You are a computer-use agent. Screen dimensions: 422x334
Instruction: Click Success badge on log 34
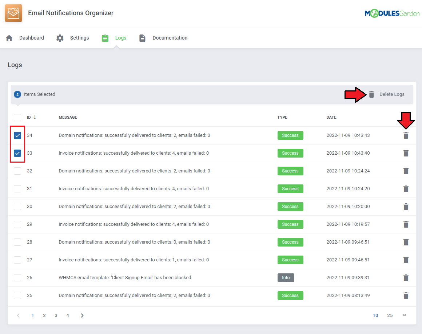click(x=290, y=135)
